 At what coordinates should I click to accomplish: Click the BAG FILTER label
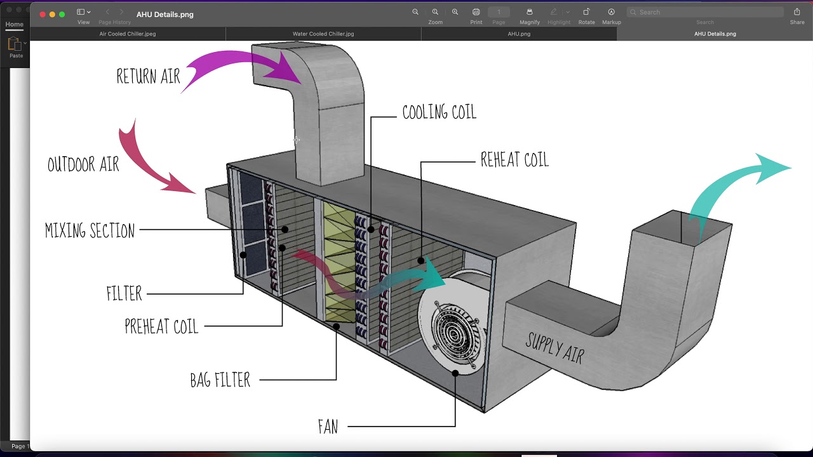click(220, 380)
